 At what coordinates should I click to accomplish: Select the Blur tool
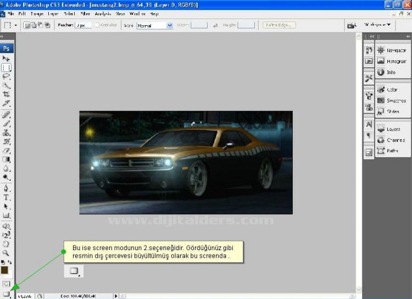click(x=6, y=168)
